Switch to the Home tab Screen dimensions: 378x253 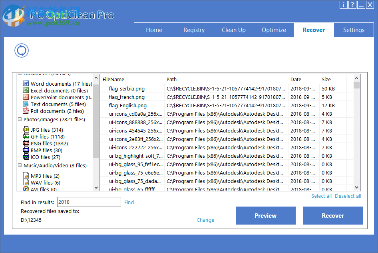[x=154, y=30]
